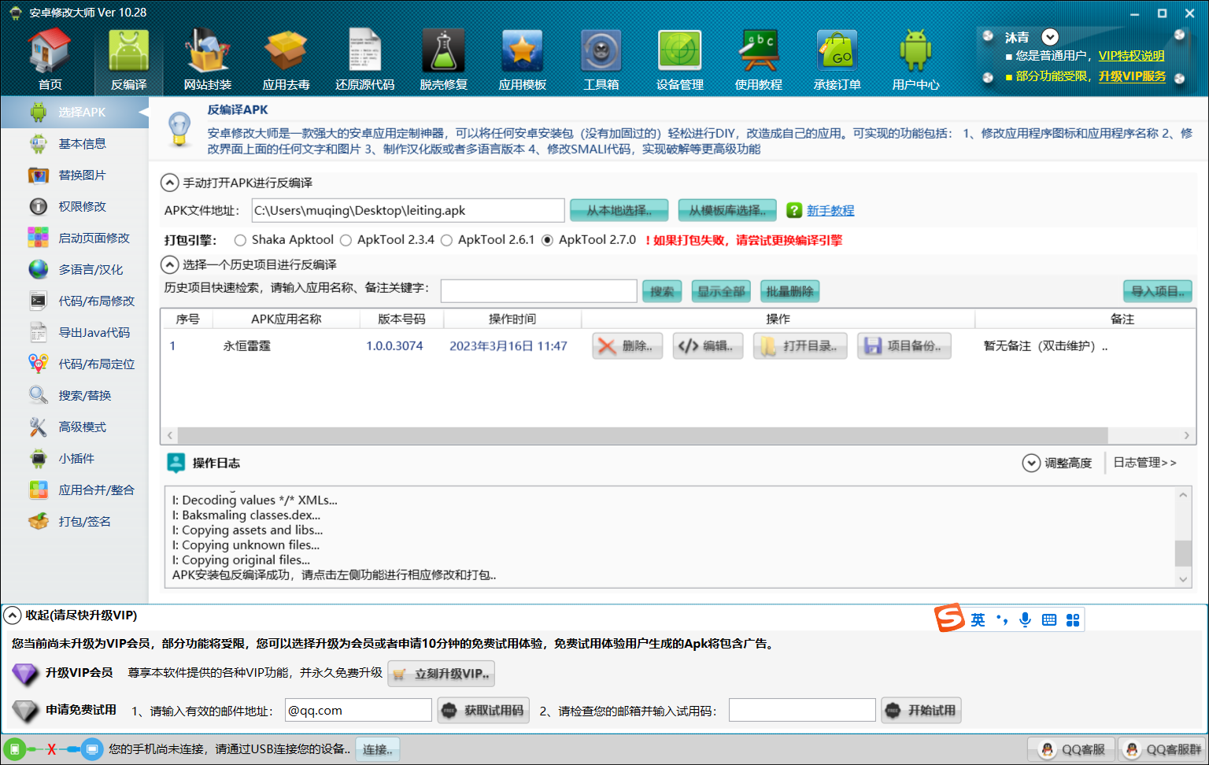This screenshot has width=1209, height=765.
Task: Select the ApkTool 2.7.0 engine option
Action: pos(547,240)
